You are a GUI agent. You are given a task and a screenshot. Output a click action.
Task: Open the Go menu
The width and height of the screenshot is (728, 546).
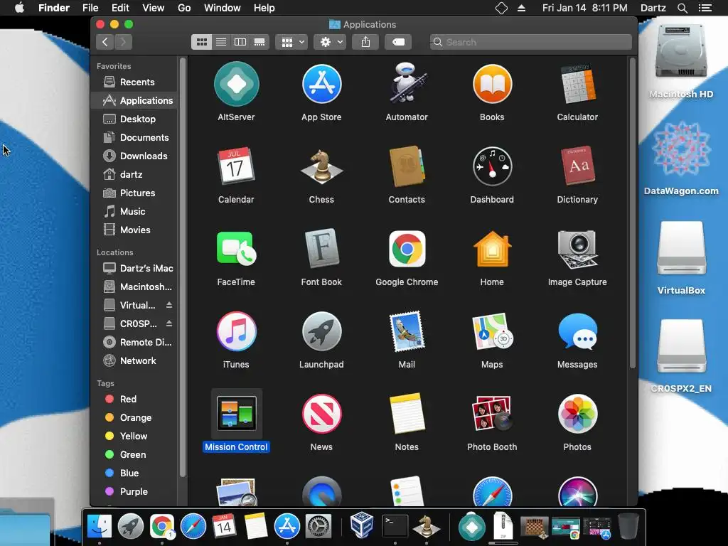[184, 8]
